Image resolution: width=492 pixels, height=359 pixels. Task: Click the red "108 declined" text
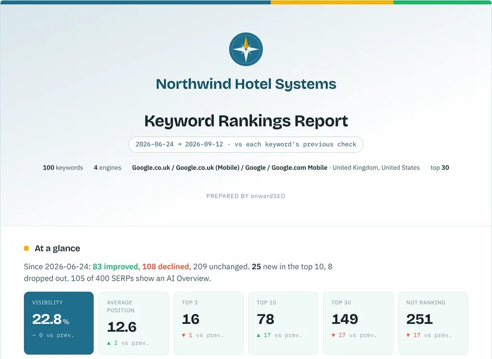pos(165,267)
